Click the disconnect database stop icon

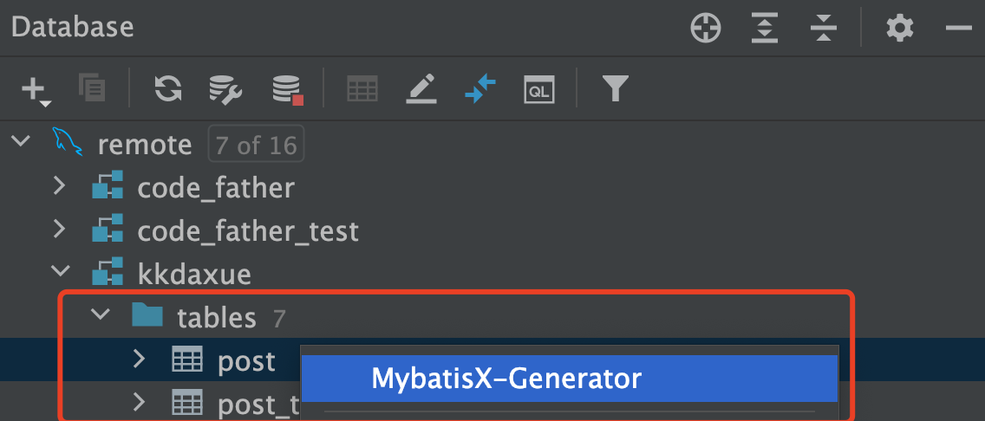[287, 88]
